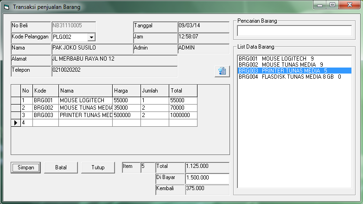This screenshot has height=204, width=363.
Task: Click the Tutup button
Action: [98, 167]
